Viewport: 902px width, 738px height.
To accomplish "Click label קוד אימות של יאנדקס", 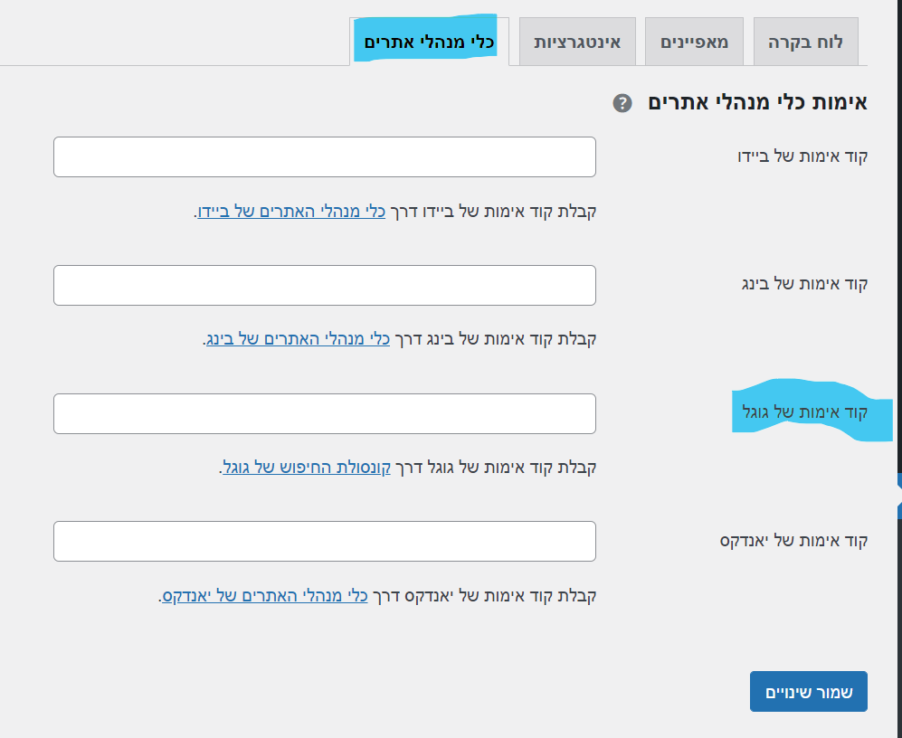I will [x=793, y=541].
